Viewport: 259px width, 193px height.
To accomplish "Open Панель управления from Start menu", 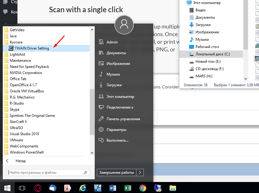I will pyautogui.click(x=123, y=119).
